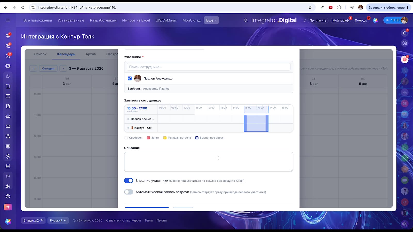Open the calendar icon in left sidebar
This screenshot has width=413, height=232.
[8, 96]
